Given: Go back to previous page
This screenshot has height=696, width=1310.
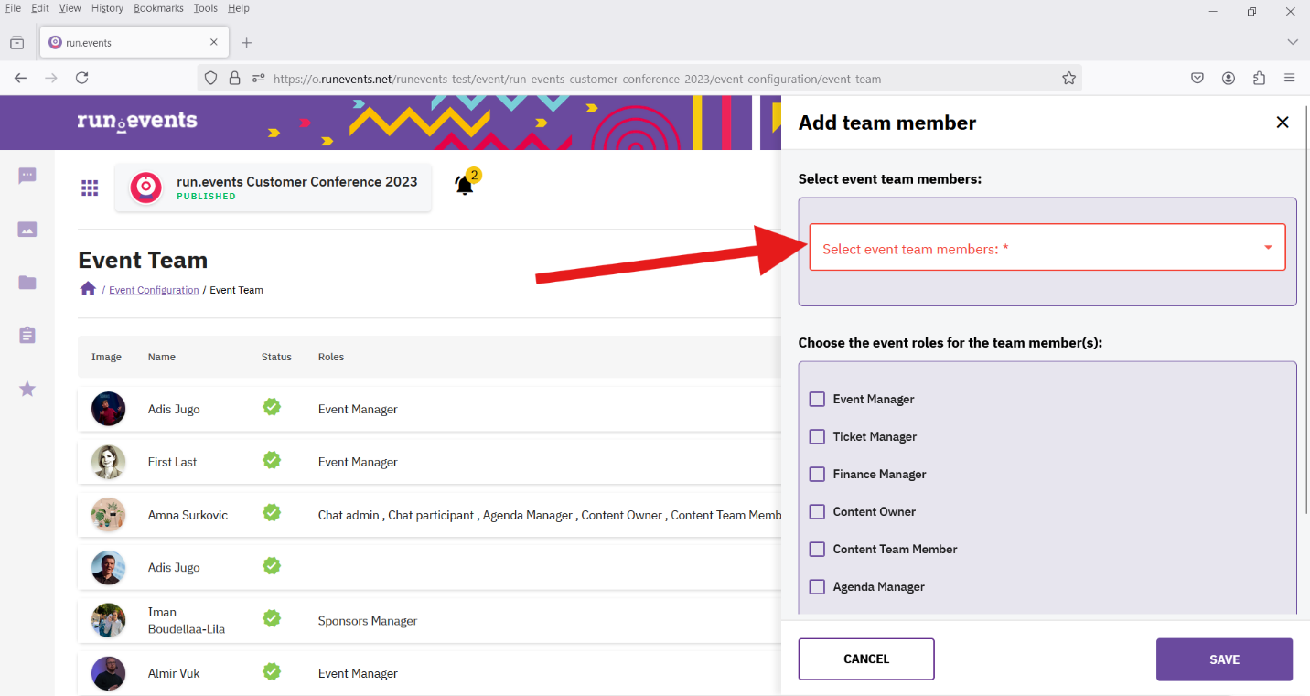Looking at the screenshot, I should point(20,79).
